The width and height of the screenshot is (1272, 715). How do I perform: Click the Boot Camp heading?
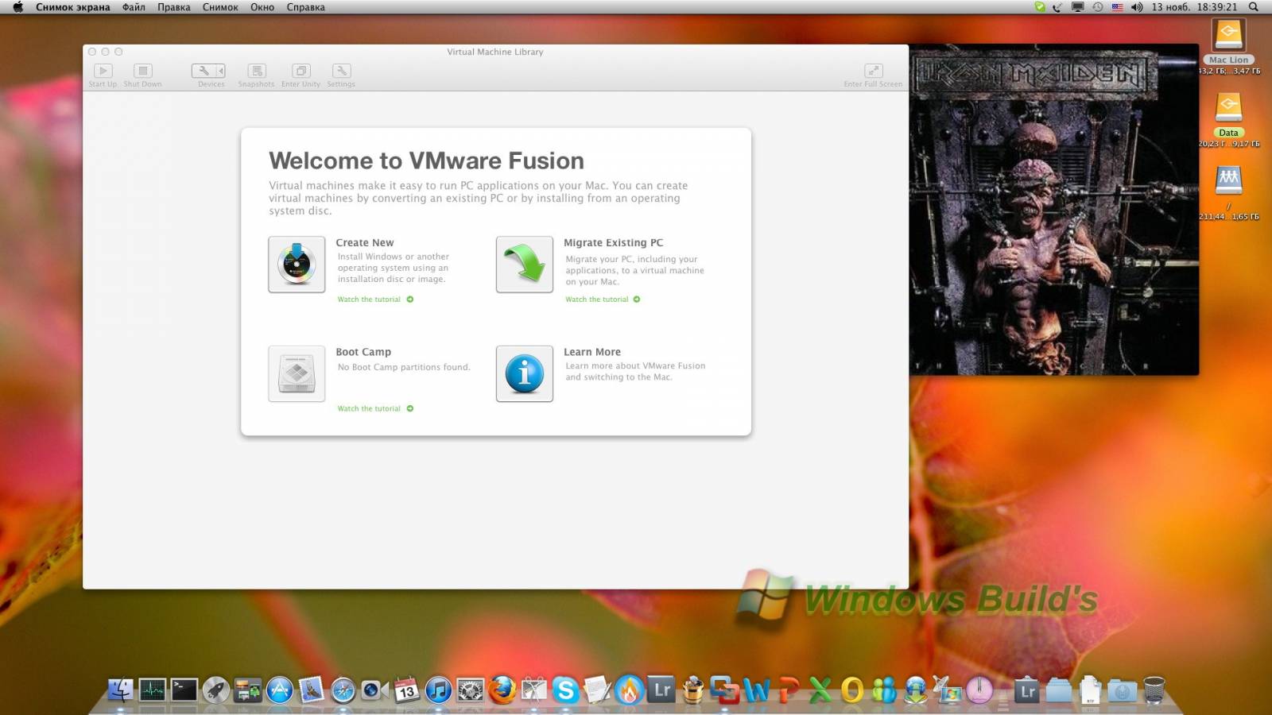[x=363, y=352]
